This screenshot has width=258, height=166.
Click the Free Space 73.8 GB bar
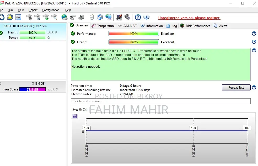[33, 89]
